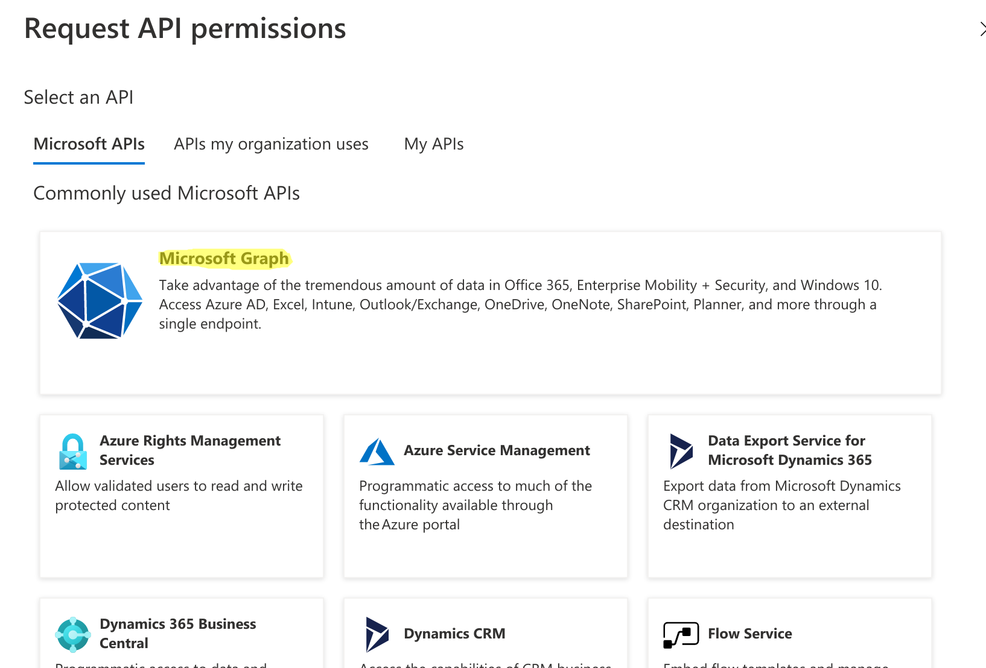The image size is (986, 668).
Task: Select Data Export Service for Microsoft Dynamics 365
Action: pyautogui.click(x=789, y=450)
